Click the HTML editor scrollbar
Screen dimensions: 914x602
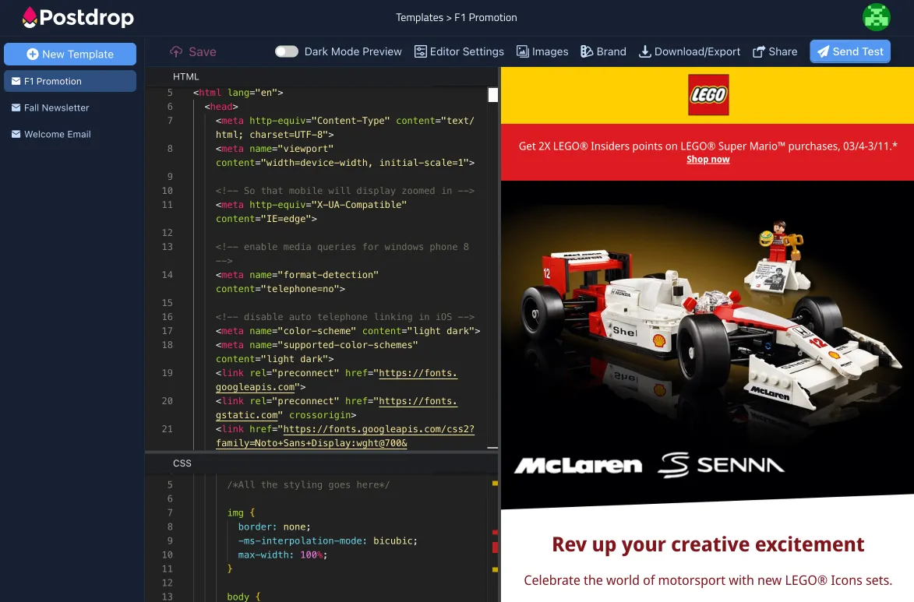(492, 94)
